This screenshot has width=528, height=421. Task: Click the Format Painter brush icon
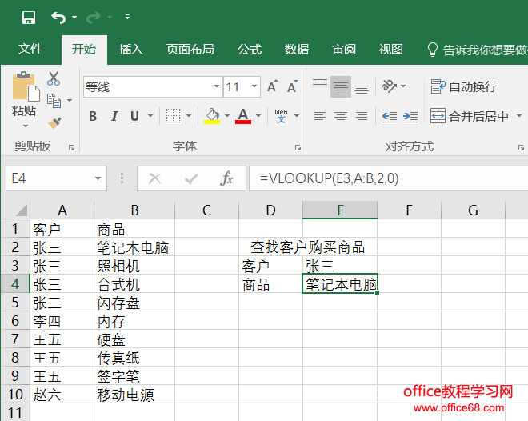coord(54,122)
